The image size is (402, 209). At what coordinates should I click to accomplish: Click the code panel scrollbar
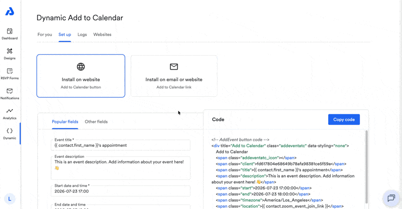(366, 167)
